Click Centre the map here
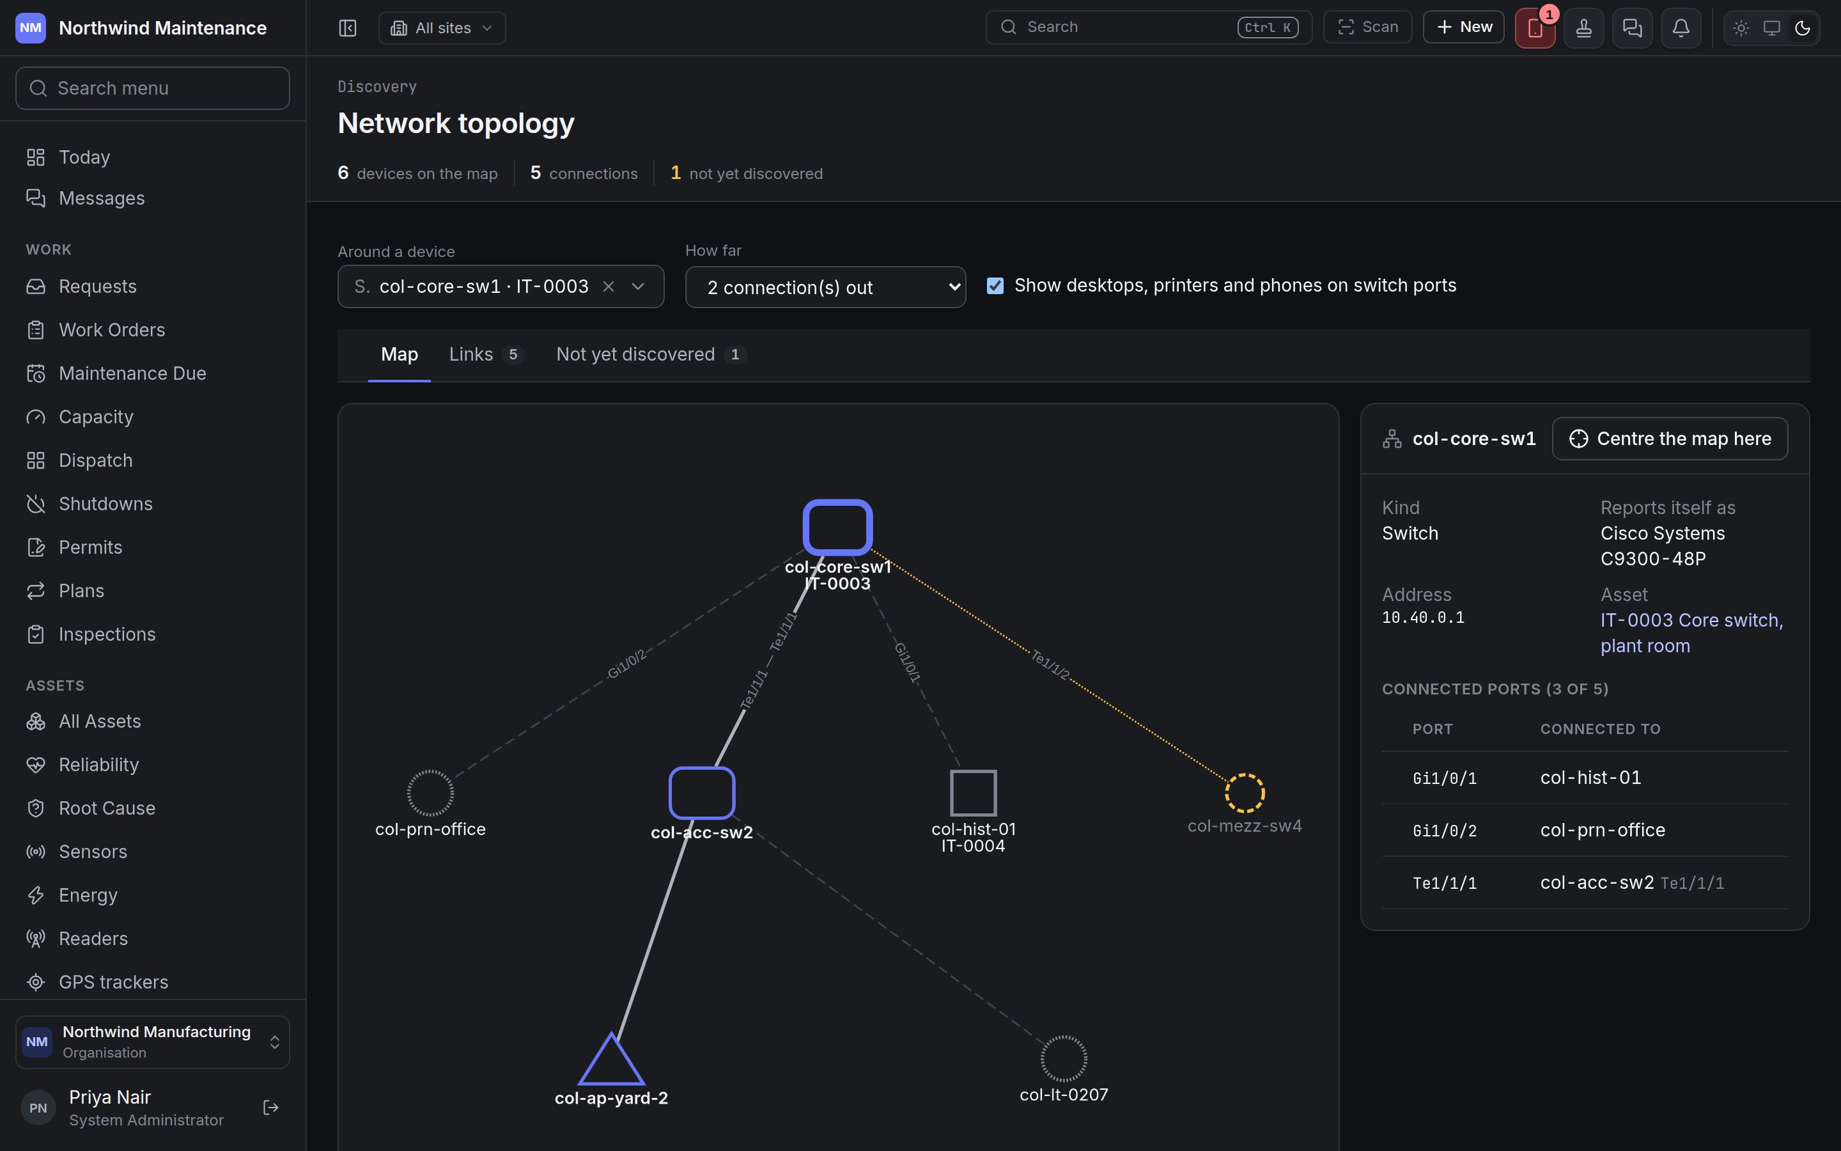1841x1151 pixels. [x=1670, y=439]
